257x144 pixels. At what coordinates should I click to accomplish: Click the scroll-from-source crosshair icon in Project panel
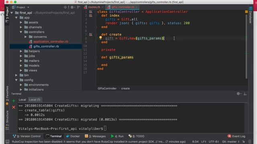click(x=65, y=7)
